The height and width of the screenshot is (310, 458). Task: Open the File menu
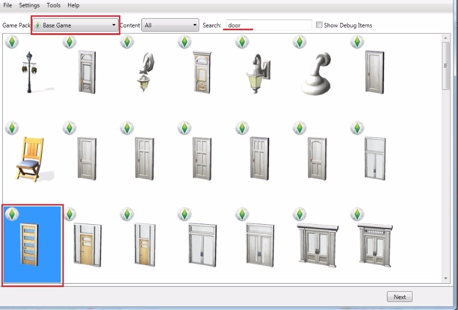coord(8,5)
